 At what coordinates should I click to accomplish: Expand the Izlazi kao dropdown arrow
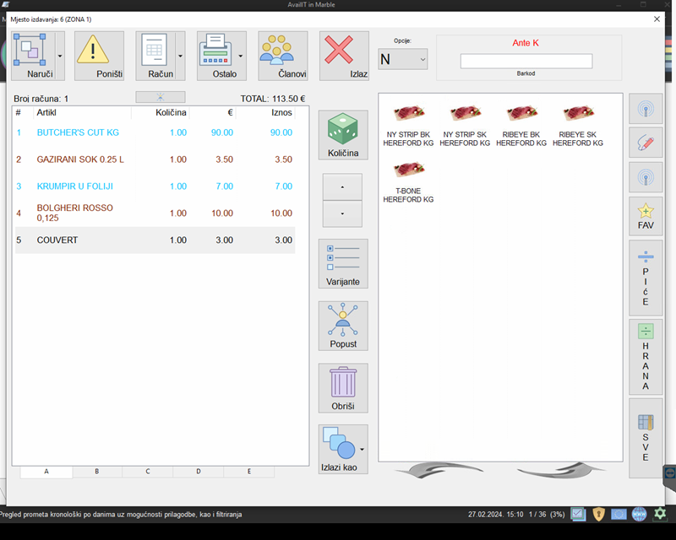pos(363,449)
